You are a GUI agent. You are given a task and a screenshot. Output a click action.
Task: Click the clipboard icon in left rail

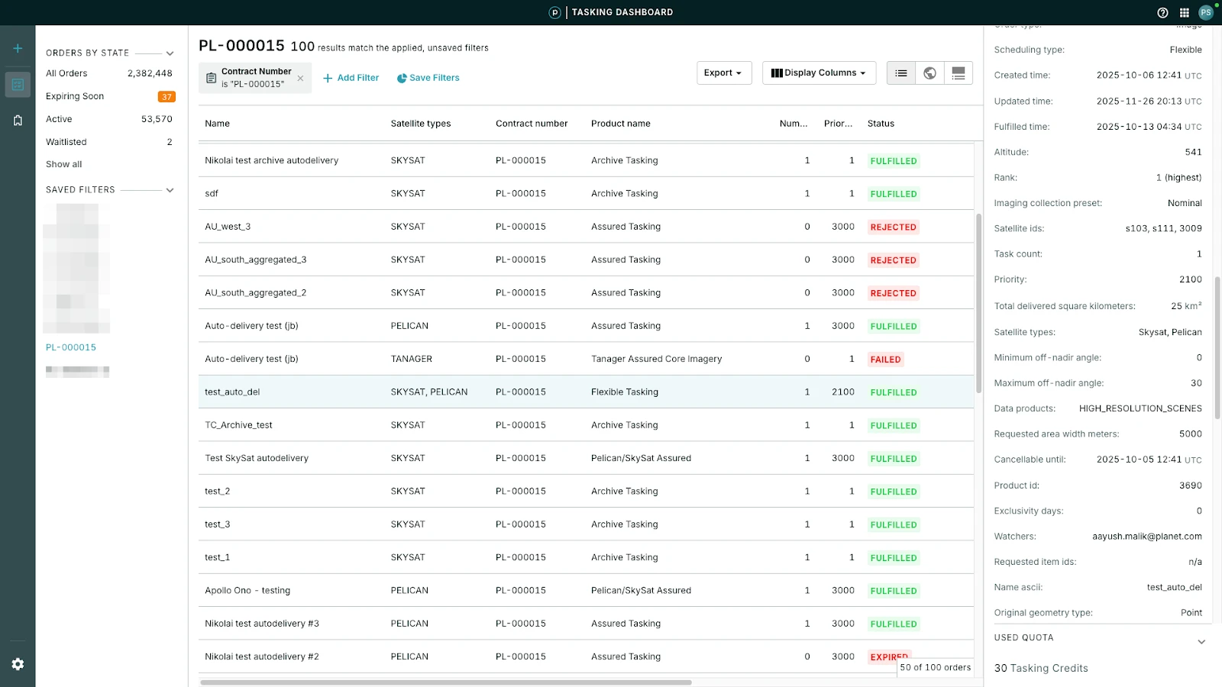click(18, 121)
